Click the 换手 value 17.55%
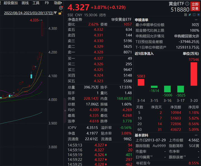The width and height of the screenshot is (201, 166). (126, 87)
